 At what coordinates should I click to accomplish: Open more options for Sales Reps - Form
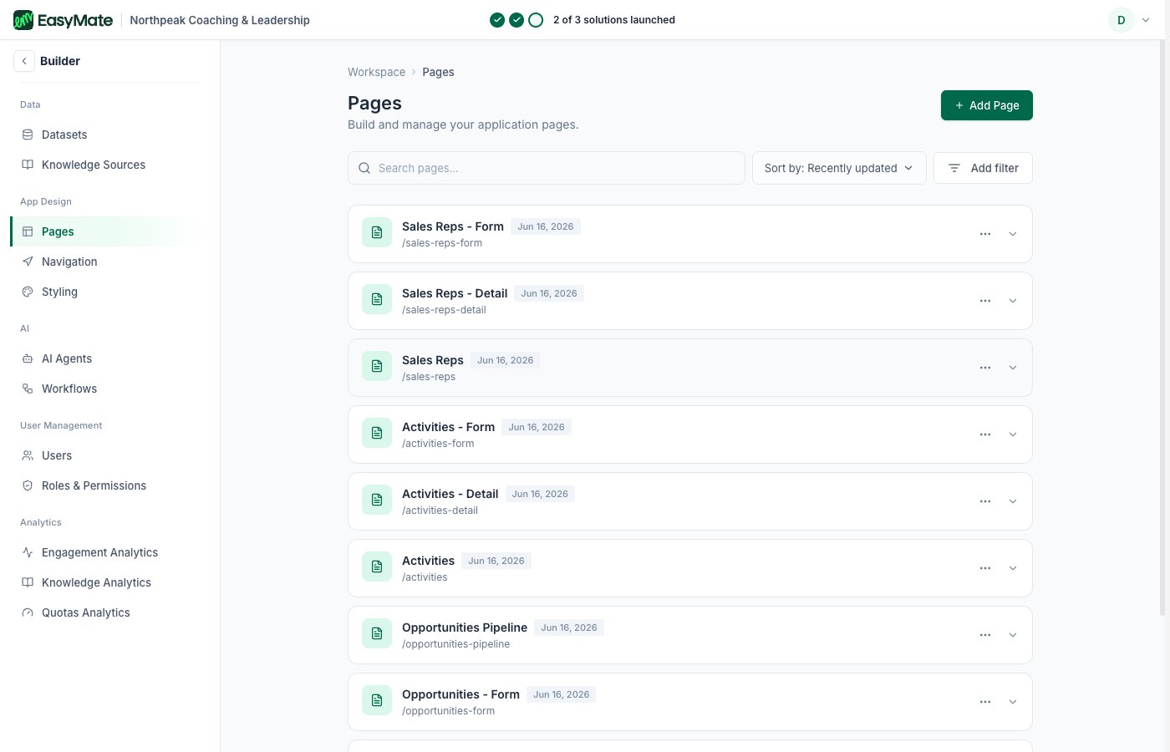point(985,234)
